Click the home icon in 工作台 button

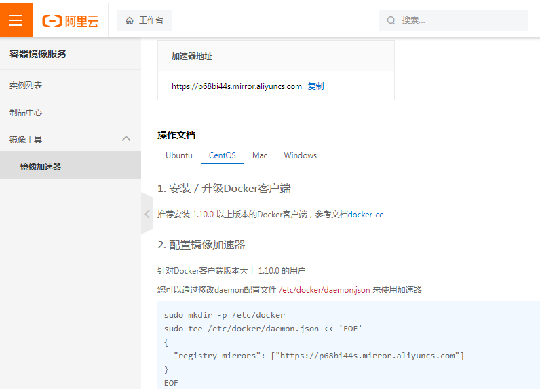pyautogui.click(x=130, y=20)
